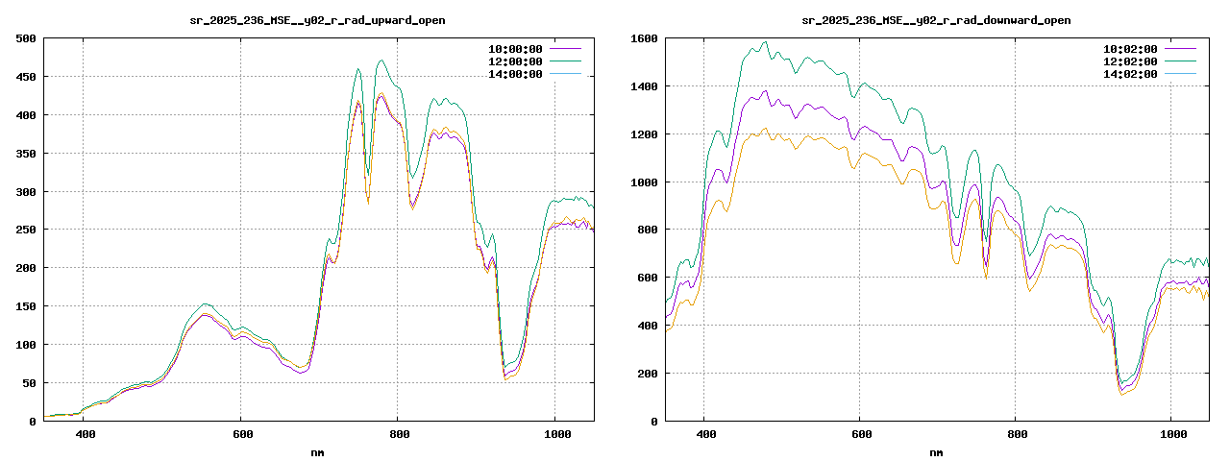Viewport: 1230px width, 461px height.
Task: Click y-axis tick 800 in downward chart
Action: 647,230
